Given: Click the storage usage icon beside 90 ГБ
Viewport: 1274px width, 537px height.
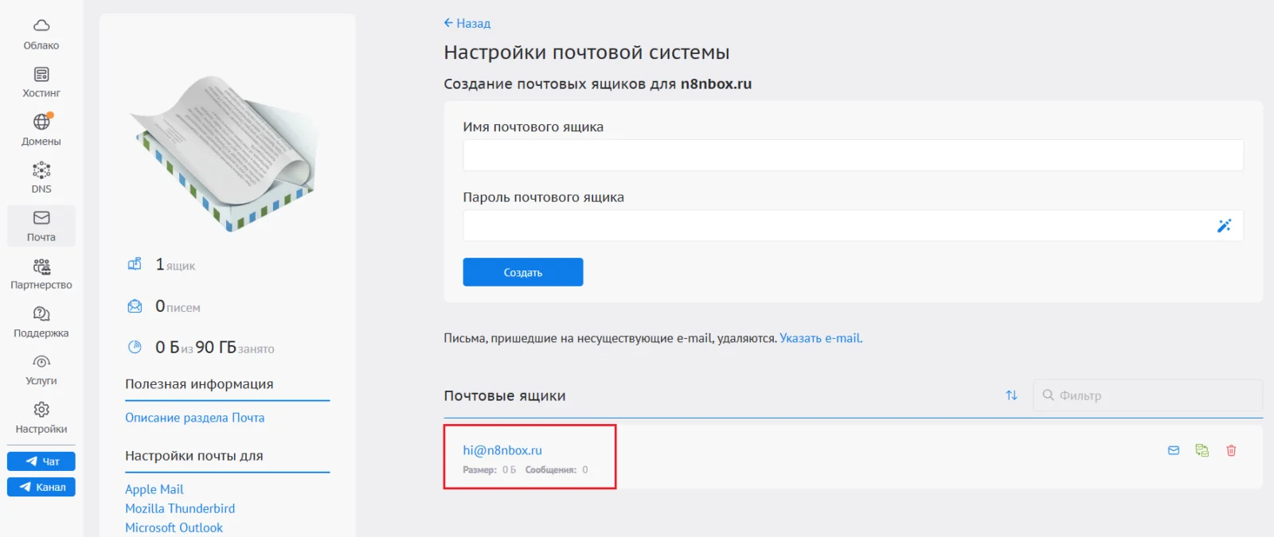Looking at the screenshot, I should click(135, 347).
